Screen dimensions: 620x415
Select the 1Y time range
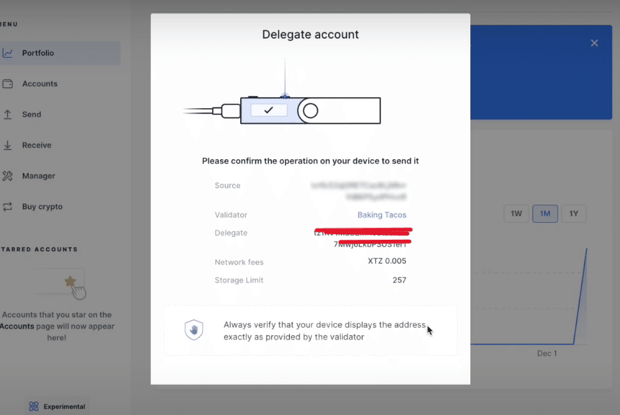coord(574,214)
